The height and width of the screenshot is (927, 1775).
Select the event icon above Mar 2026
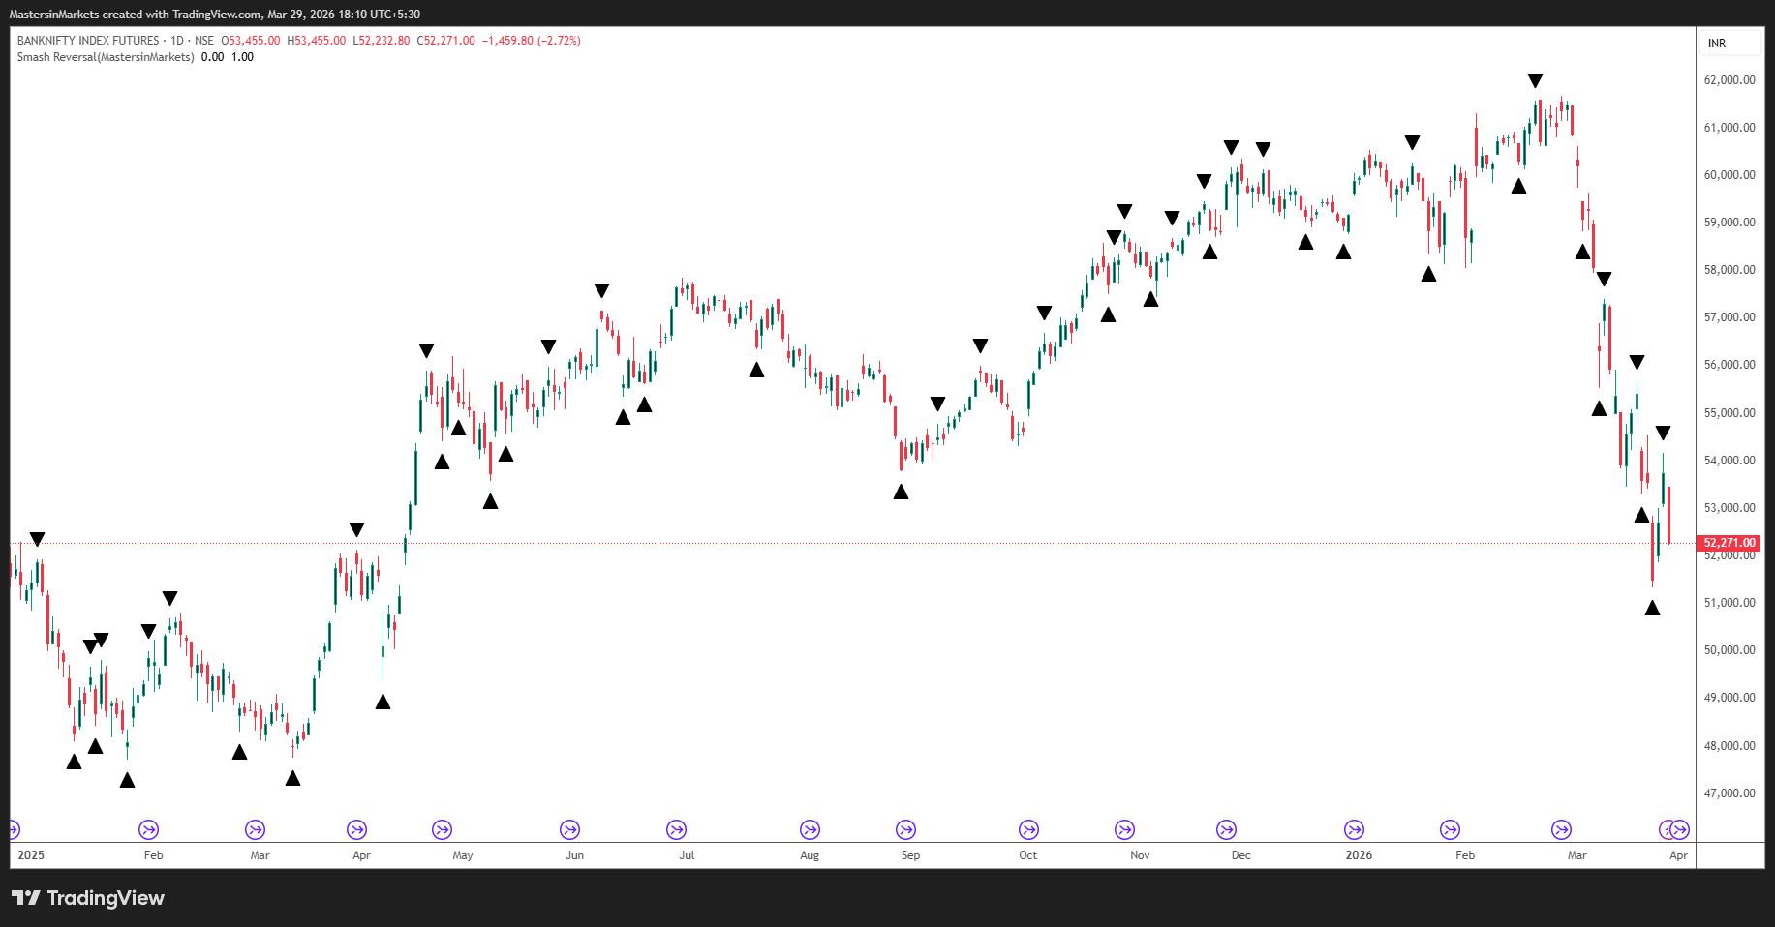1561,829
